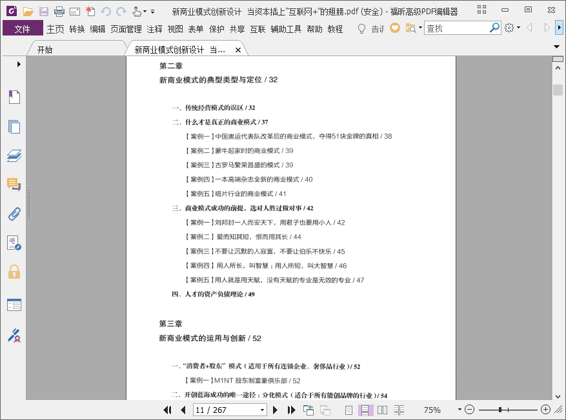Open the settings gear icon
The height and width of the screenshot is (420, 566).
click(x=509, y=28)
